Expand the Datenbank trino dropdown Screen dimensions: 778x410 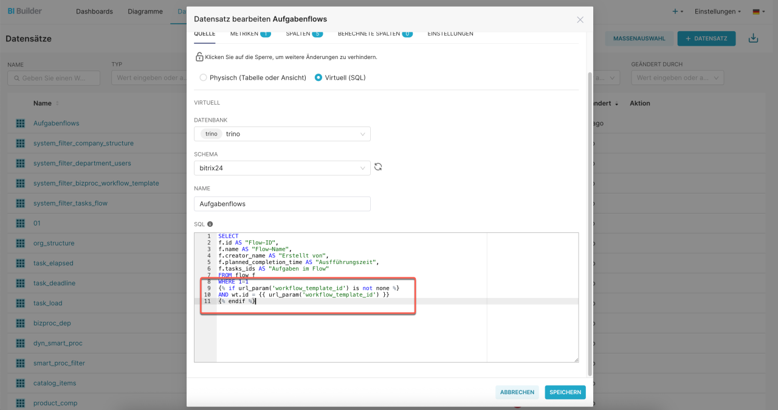(x=282, y=134)
